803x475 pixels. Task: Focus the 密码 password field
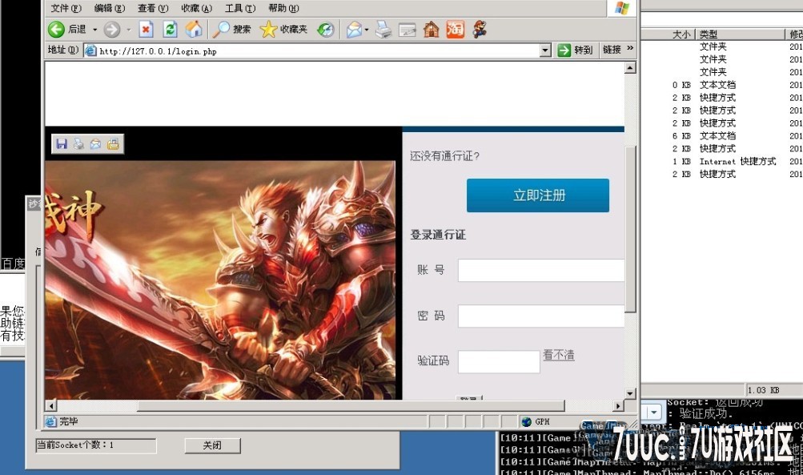541,316
